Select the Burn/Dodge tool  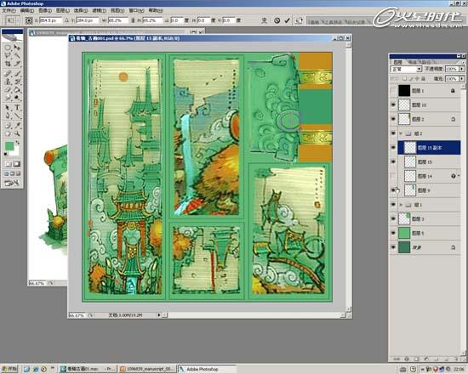click(17, 98)
